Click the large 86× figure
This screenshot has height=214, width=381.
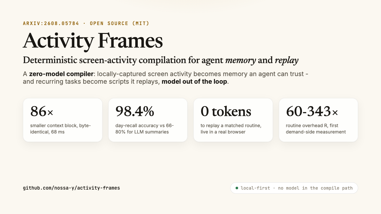point(42,111)
